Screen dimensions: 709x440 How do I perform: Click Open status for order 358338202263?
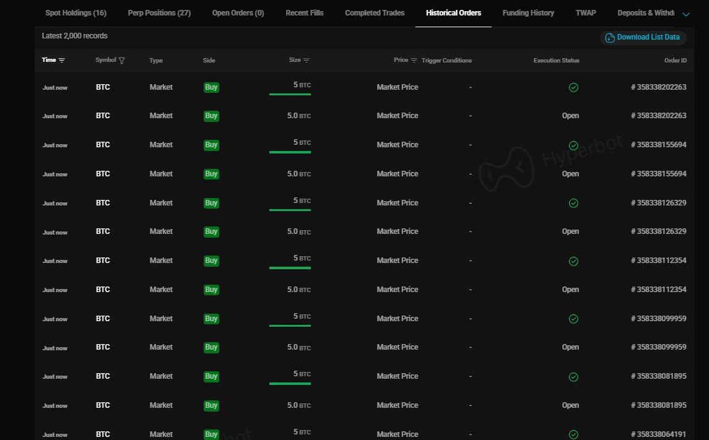pyautogui.click(x=570, y=116)
